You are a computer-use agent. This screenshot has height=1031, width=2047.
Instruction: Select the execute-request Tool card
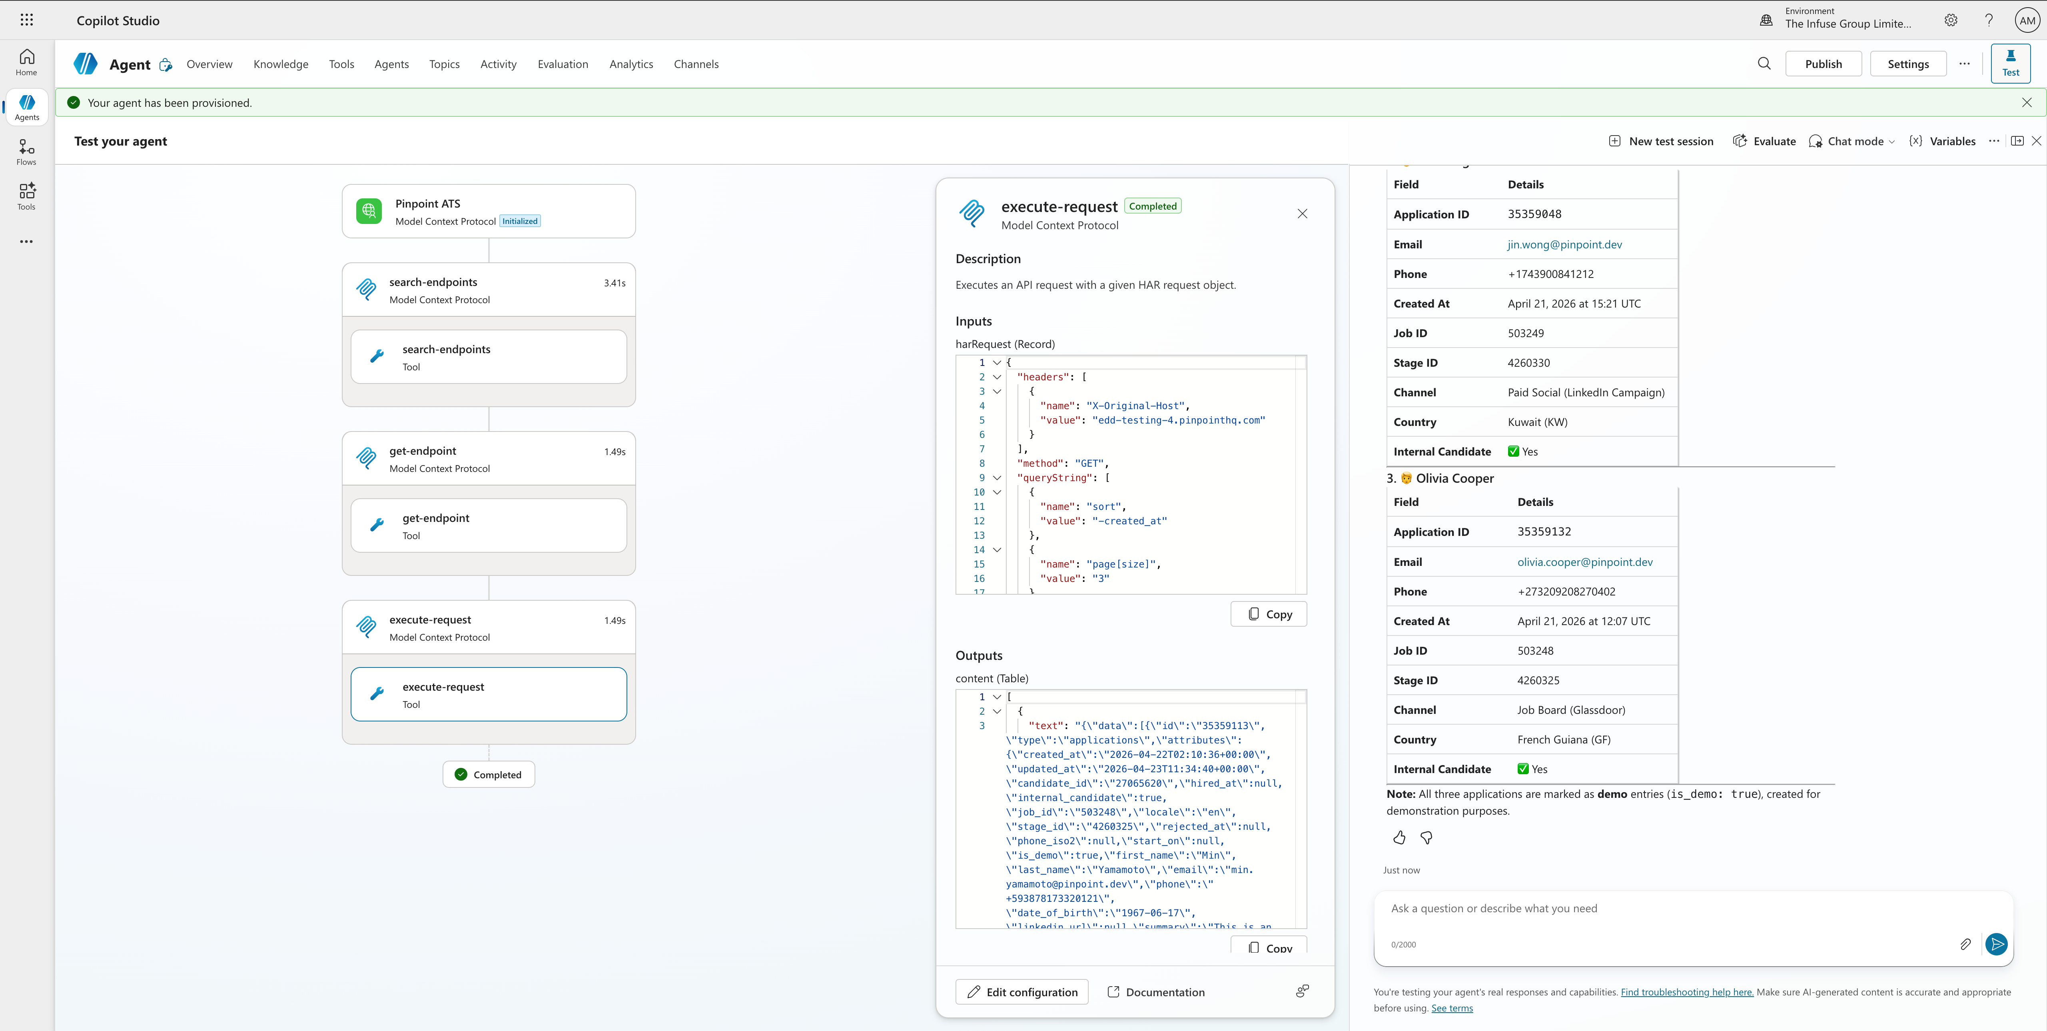(x=489, y=694)
